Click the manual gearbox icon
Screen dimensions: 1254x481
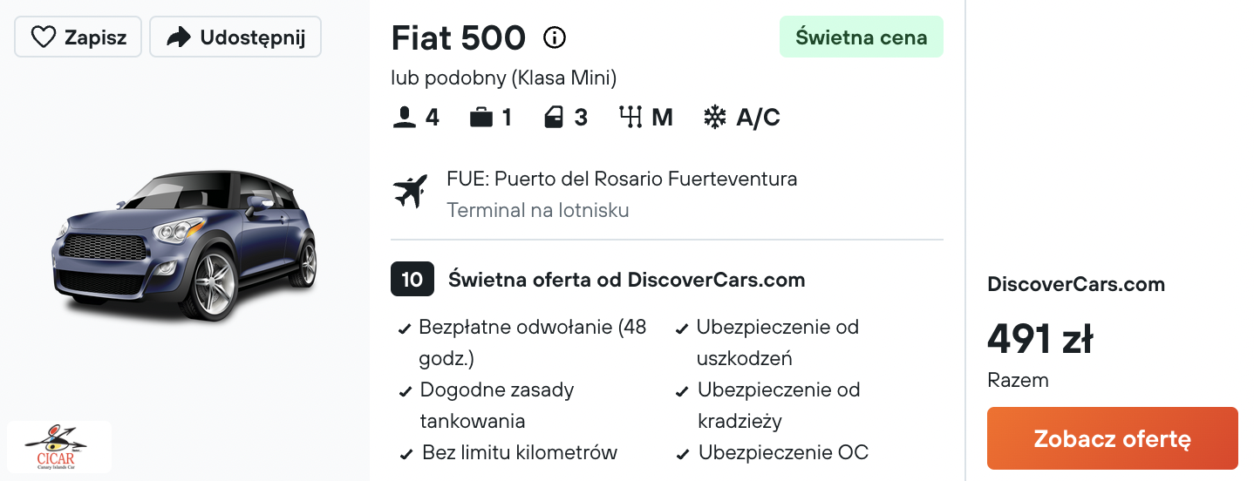(630, 118)
